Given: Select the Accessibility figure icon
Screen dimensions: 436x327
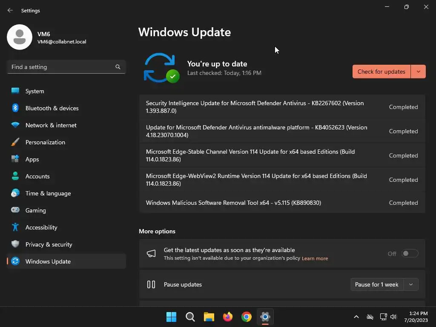Looking at the screenshot, I should (15, 227).
